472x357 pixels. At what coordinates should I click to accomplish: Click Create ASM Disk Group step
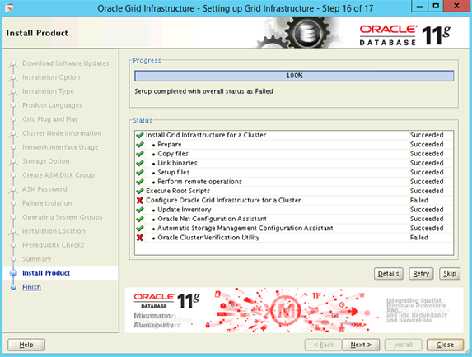(58, 175)
